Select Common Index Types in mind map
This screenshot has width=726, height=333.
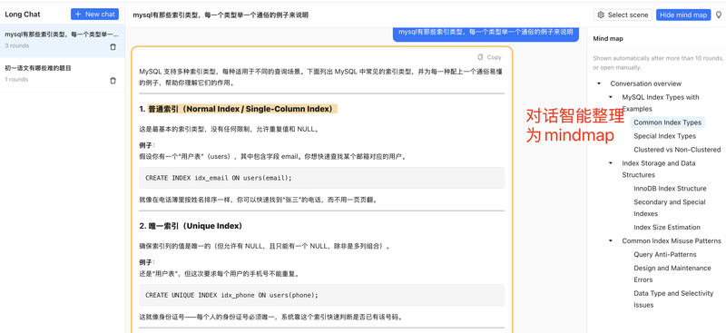coord(667,122)
